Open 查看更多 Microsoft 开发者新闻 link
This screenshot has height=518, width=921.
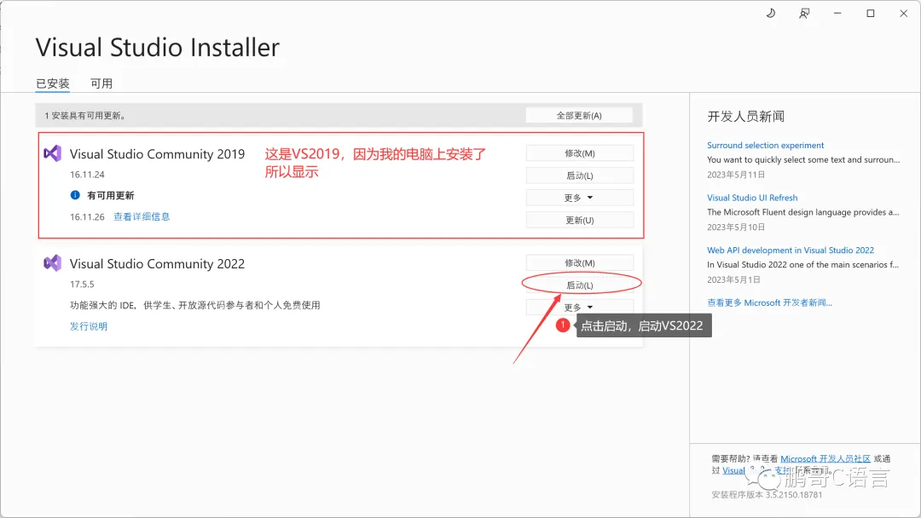point(769,302)
